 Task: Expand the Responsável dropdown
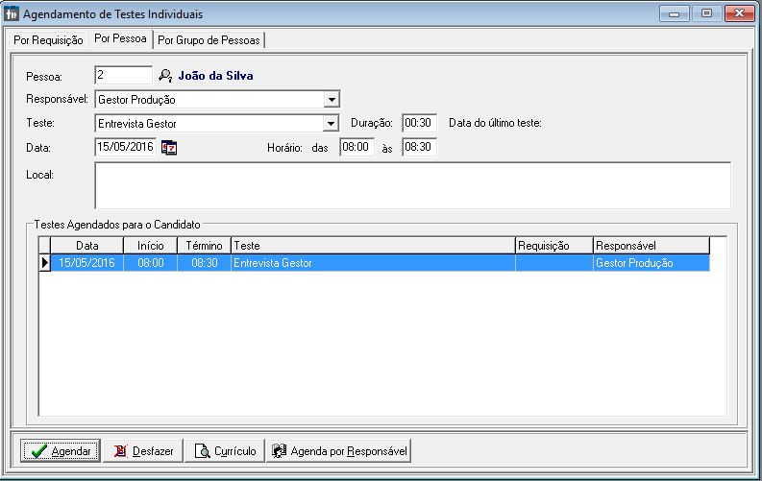pos(332,99)
